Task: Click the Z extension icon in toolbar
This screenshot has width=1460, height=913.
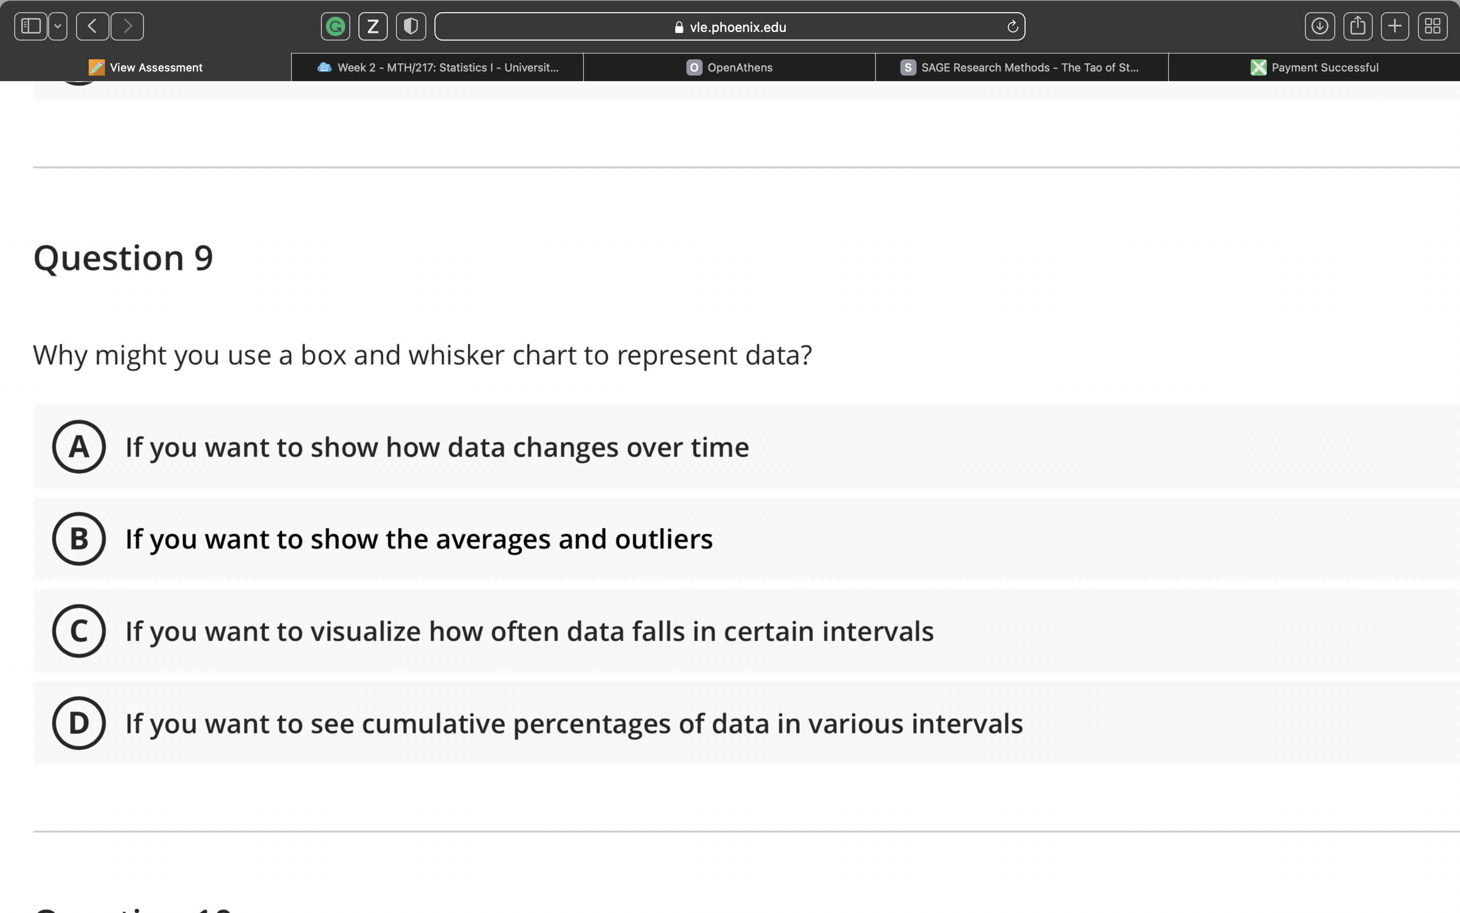Action: click(373, 26)
